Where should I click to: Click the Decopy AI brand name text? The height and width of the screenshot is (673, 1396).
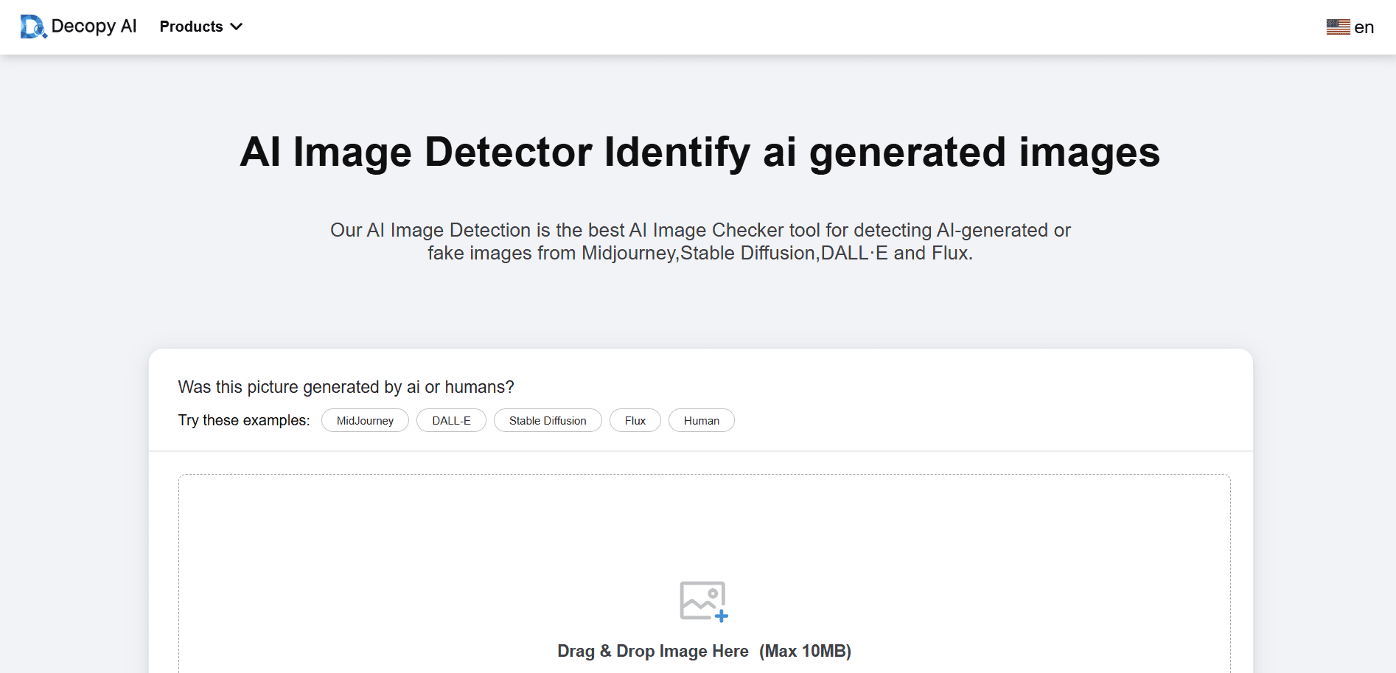point(94,27)
